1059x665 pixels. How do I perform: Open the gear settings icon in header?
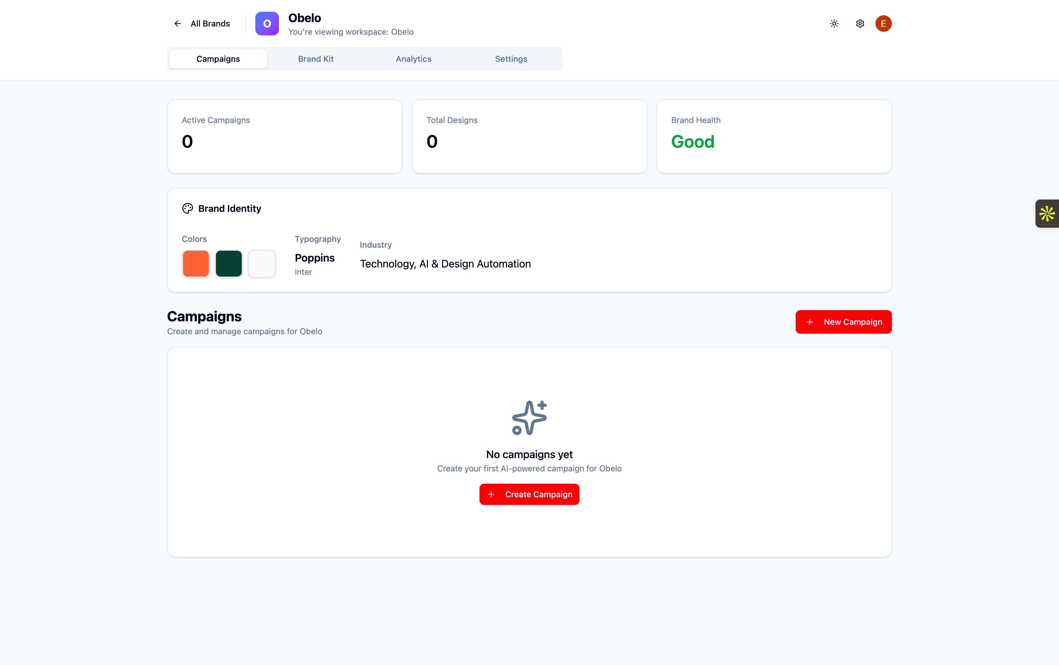[x=860, y=24]
